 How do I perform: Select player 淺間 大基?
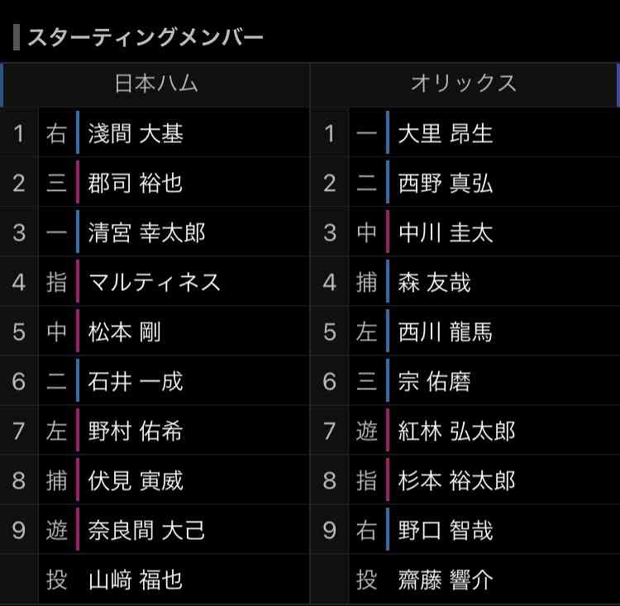point(136,133)
